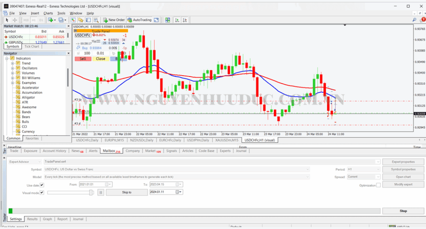Image resolution: width=426 pixels, height=229 pixels.
Task: Enable the Optimization checkbox
Action: pyautogui.click(x=379, y=185)
